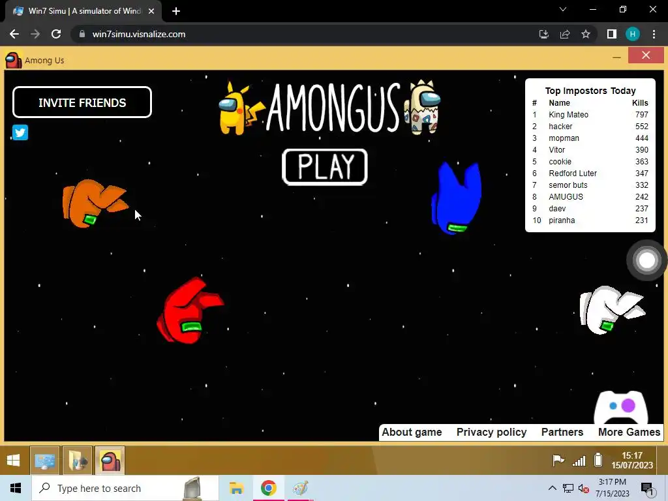
Task: Select Among Us in Win7 simulator taskbar
Action: 110,461
